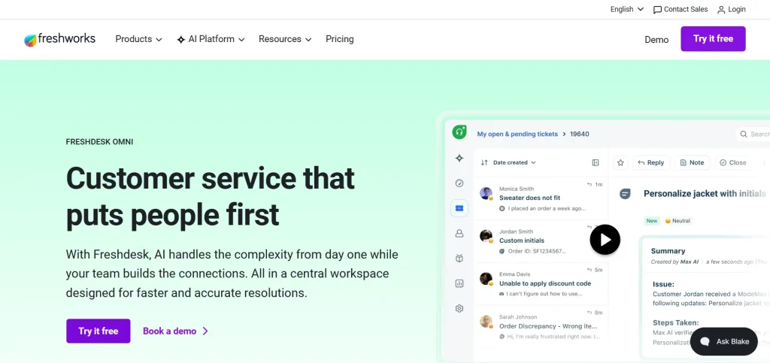Screen dimensions: 770x363
Task: Click the Summary heading
Action: click(668, 251)
